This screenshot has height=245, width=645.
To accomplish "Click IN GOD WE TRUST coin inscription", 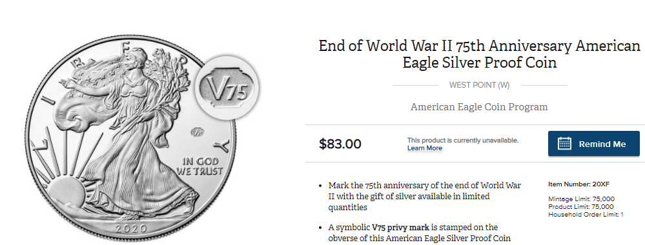I will [200, 166].
